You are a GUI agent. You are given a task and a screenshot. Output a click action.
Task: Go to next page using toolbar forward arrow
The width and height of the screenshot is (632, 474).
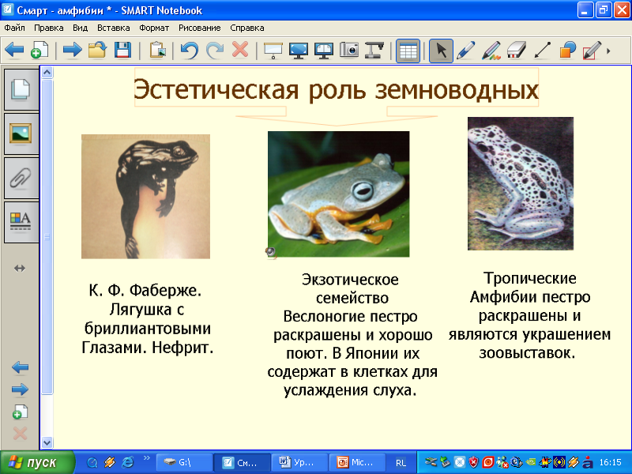(x=72, y=51)
